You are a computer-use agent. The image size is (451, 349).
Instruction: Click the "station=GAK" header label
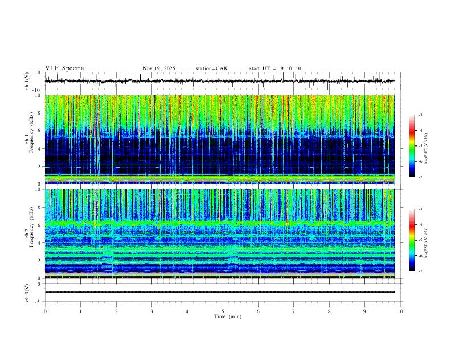tap(212, 68)
